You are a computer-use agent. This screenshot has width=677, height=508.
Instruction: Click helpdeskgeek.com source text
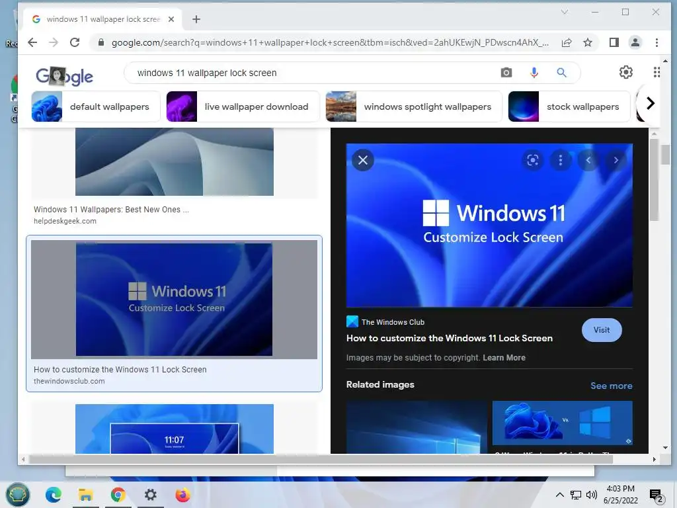point(65,221)
